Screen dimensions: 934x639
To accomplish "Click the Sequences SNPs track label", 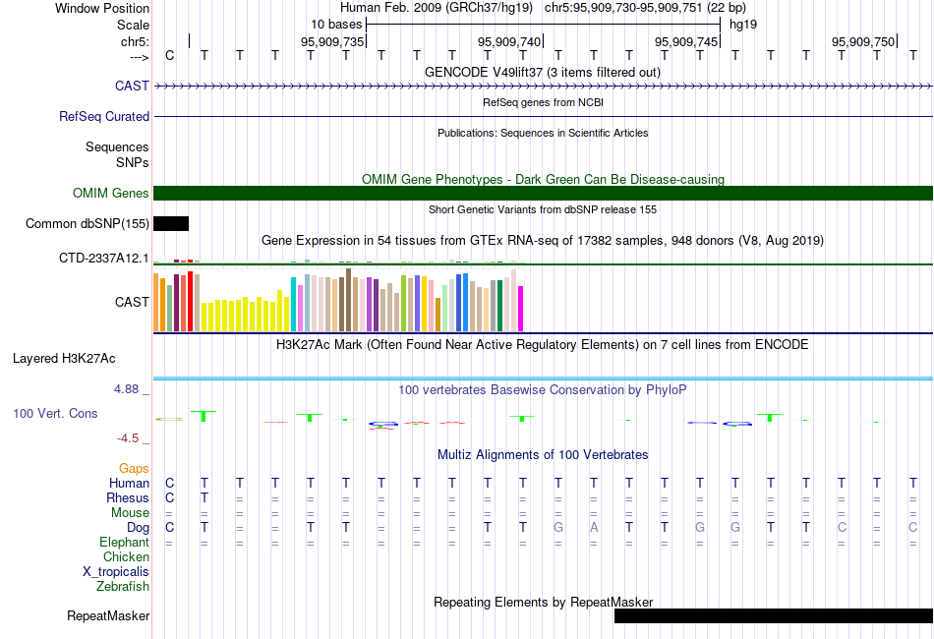I will 117,155.
